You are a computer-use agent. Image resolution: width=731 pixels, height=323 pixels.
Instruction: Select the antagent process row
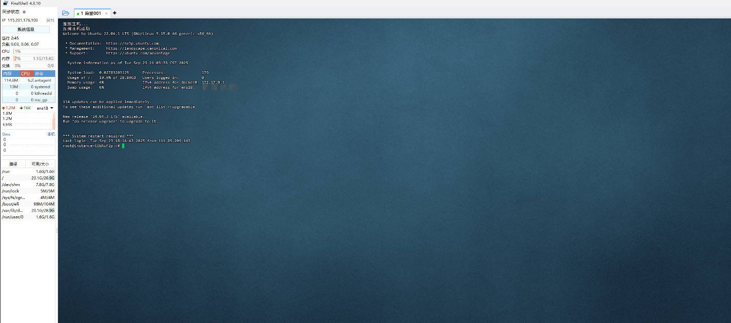[28, 80]
